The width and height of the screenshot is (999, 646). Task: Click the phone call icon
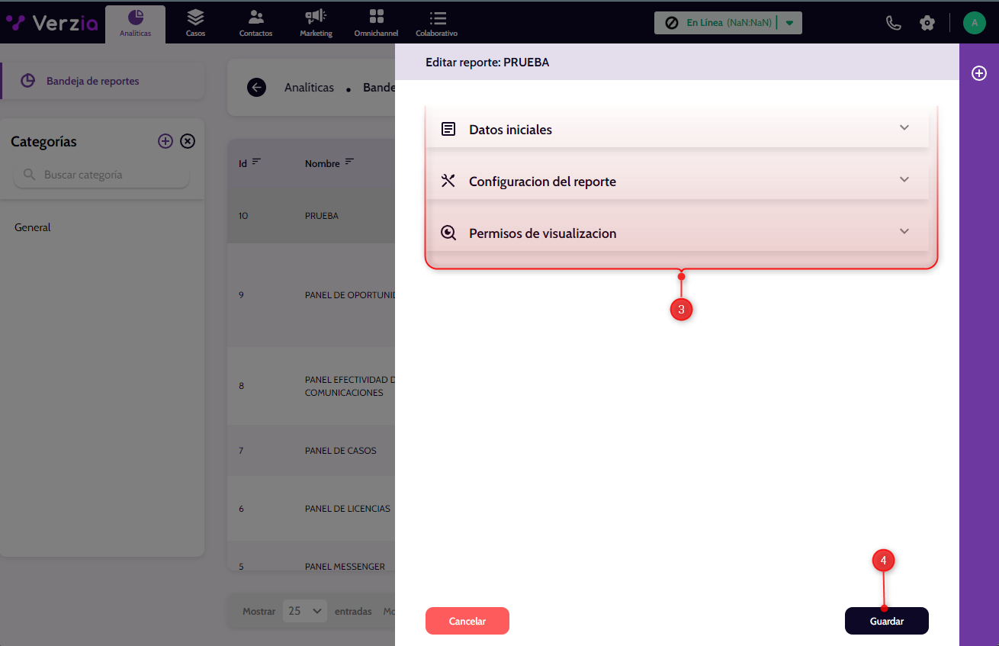(x=893, y=23)
